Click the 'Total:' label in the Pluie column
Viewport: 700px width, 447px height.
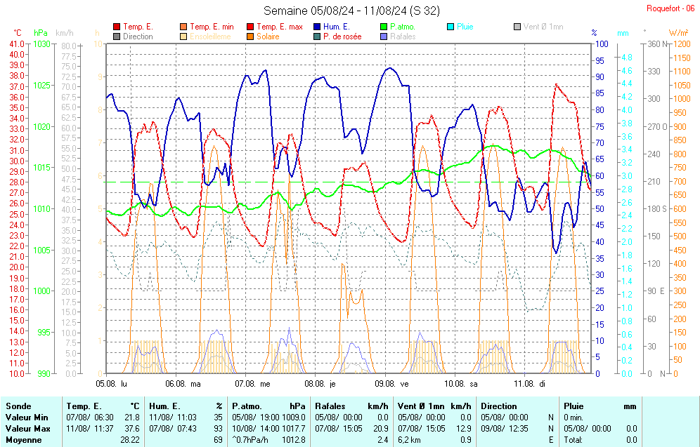coord(573,440)
